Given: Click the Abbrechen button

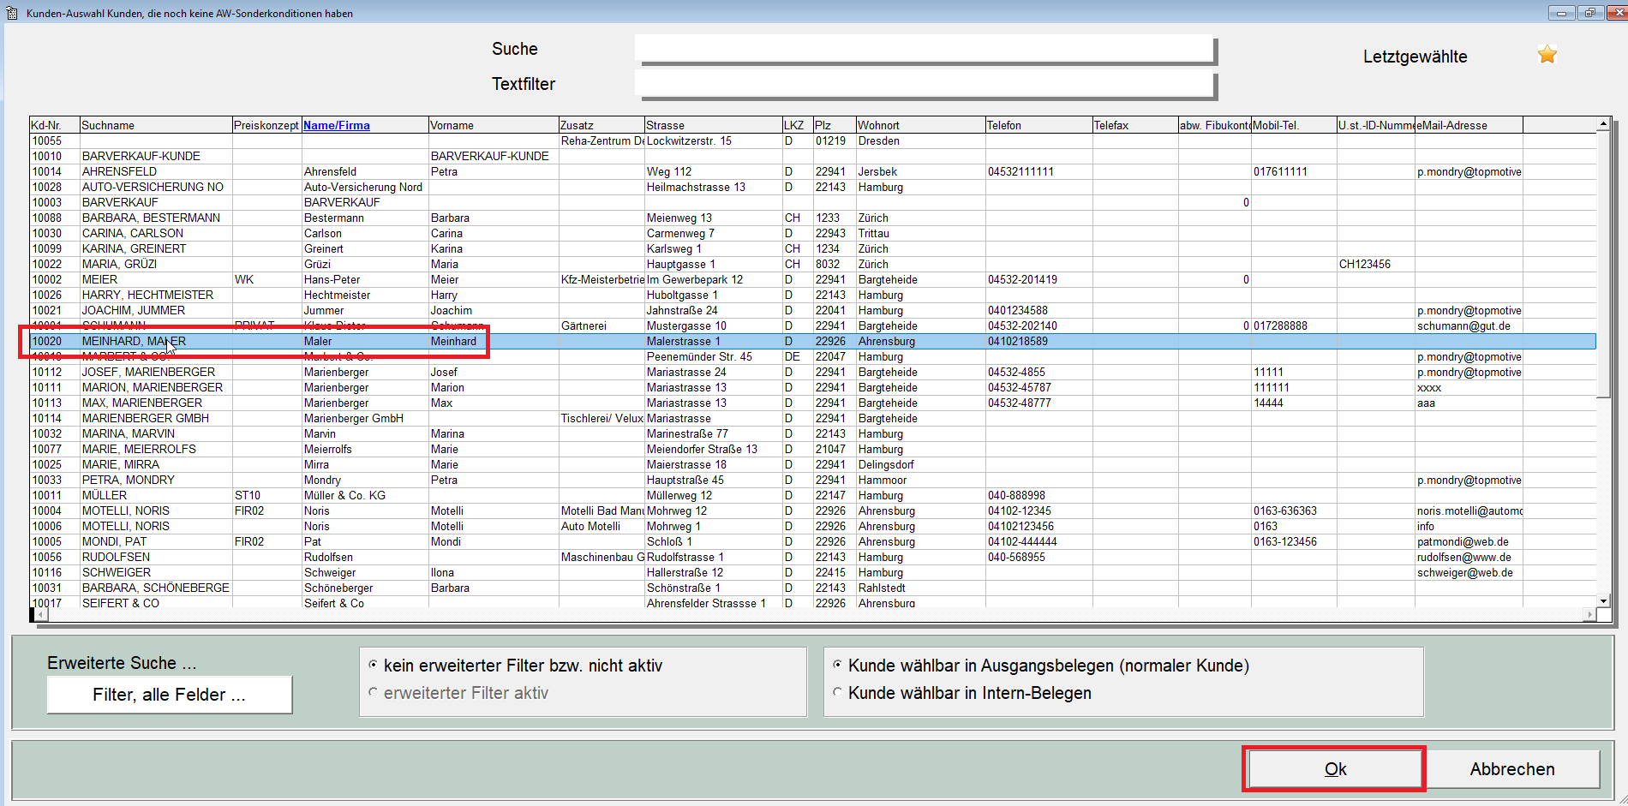Looking at the screenshot, I should pyautogui.click(x=1512, y=769).
